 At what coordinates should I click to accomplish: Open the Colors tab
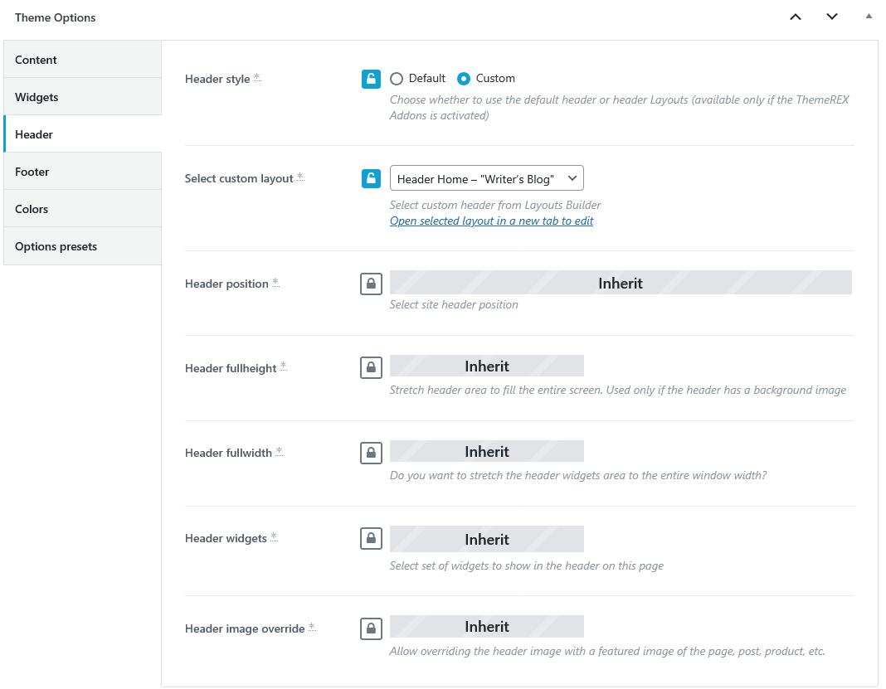click(x=82, y=208)
